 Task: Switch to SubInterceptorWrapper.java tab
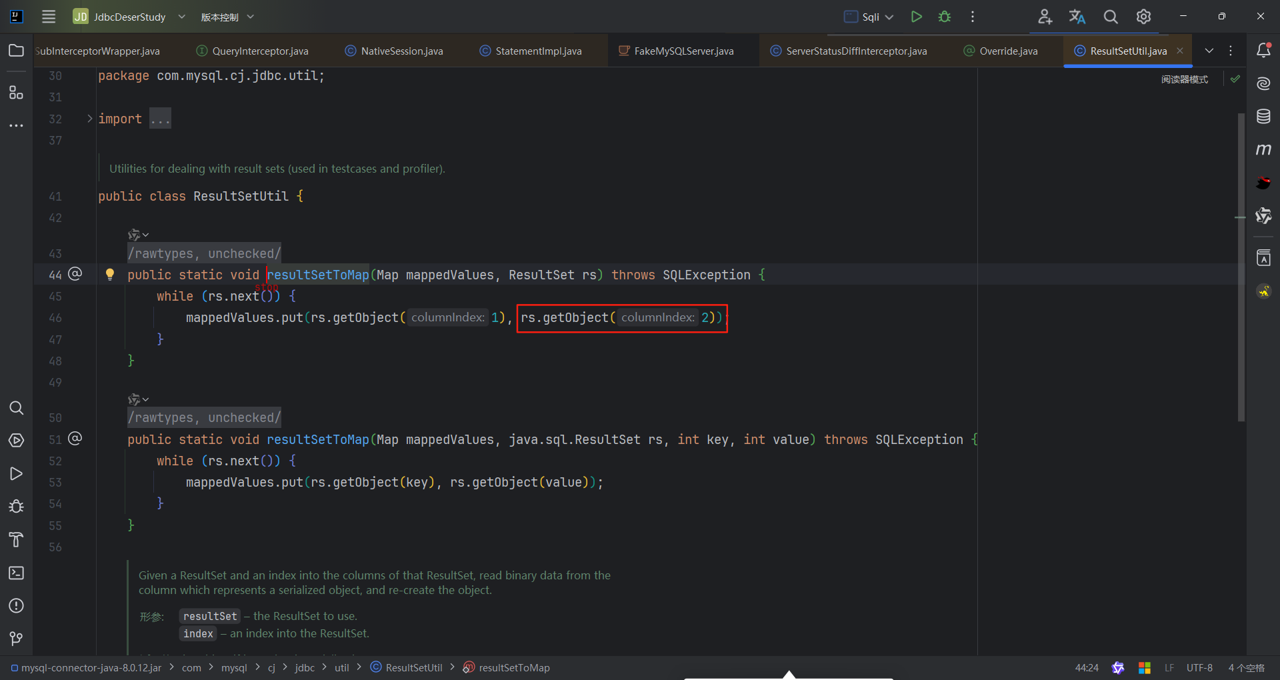tap(97, 51)
